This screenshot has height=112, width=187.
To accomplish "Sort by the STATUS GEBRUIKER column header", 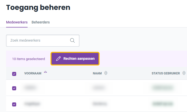I will 166,73.
